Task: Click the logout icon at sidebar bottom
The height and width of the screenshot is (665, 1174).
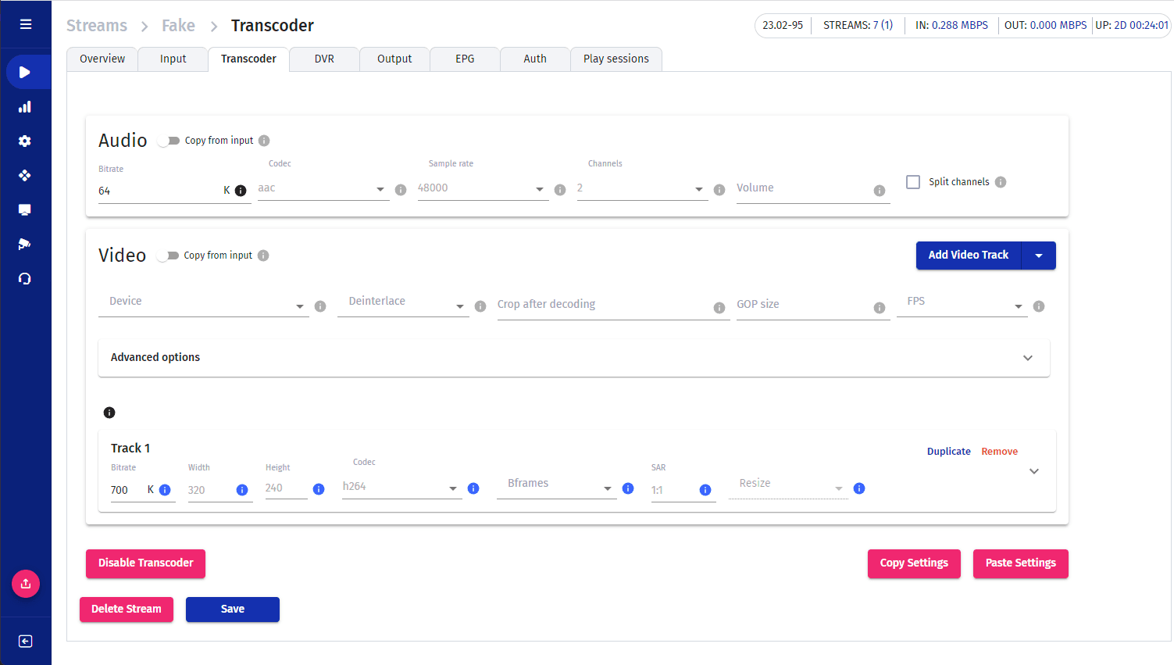Action: (26, 642)
